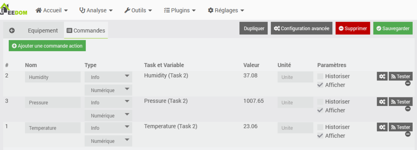Toggle Afficher for Temperature
Viewport: 417px width, 150px height.
tap(320, 136)
